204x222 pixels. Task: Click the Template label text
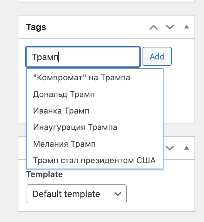click(45, 174)
